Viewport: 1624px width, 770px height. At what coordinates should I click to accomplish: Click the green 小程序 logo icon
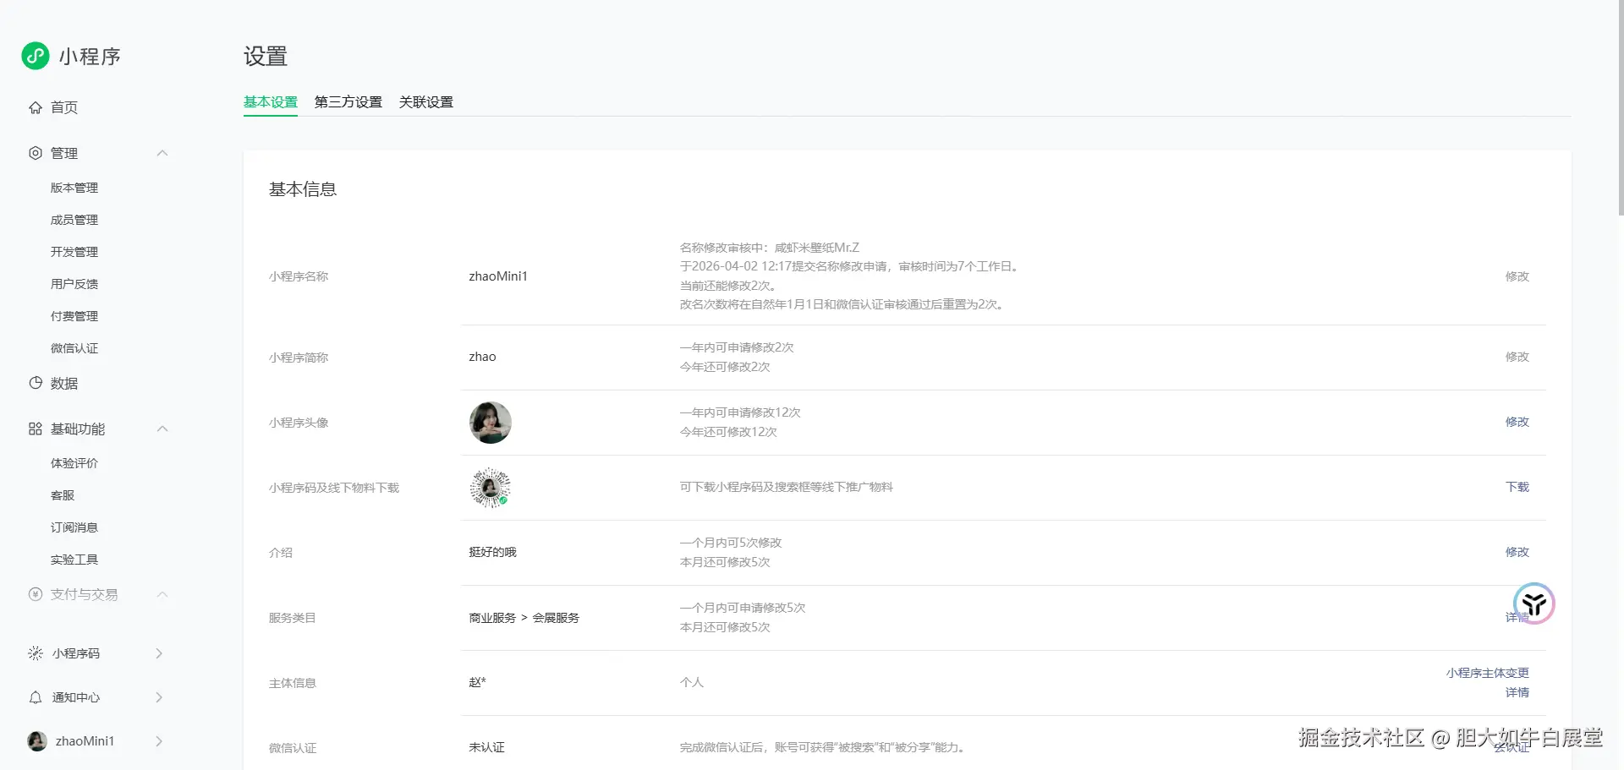tap(36, 56)
